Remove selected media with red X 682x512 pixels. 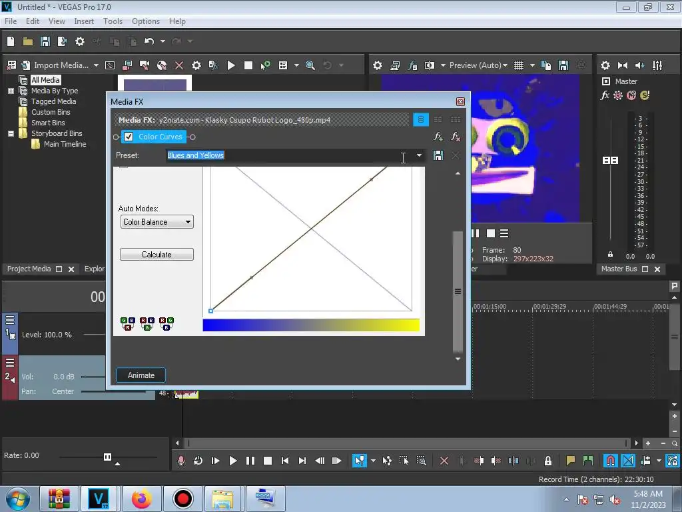179,65
